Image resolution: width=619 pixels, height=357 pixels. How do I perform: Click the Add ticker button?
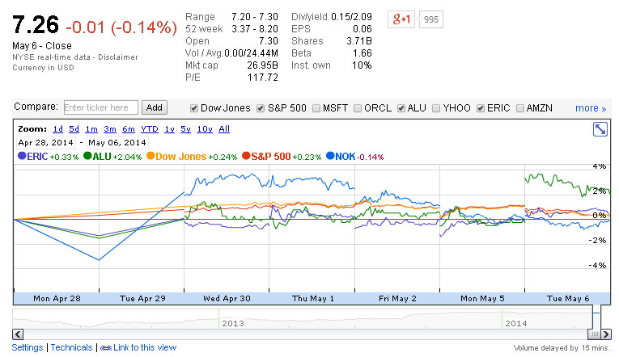click(155, 107)
